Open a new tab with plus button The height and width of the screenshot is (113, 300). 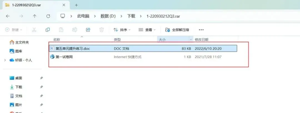click(76, 5)
